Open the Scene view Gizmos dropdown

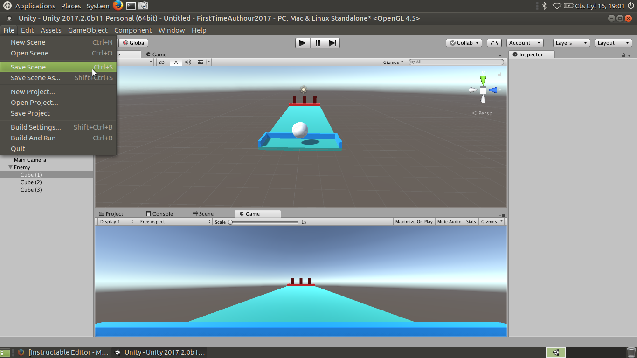click(x=393, y=62)
